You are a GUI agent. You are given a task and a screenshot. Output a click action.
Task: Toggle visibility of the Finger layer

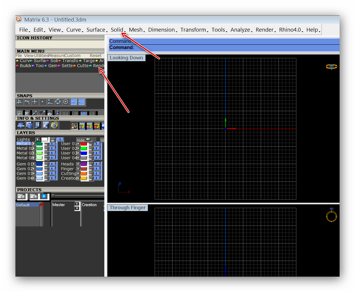point(97,169)
